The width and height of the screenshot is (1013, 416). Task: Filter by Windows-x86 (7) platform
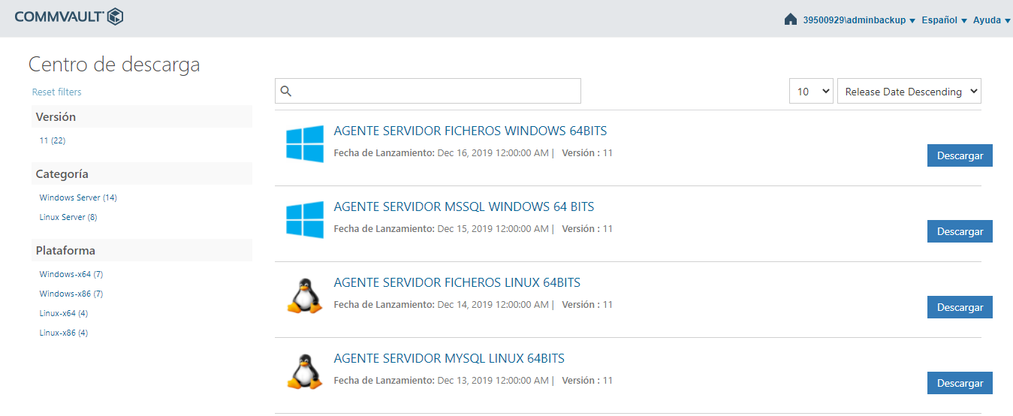click(71, 294)
